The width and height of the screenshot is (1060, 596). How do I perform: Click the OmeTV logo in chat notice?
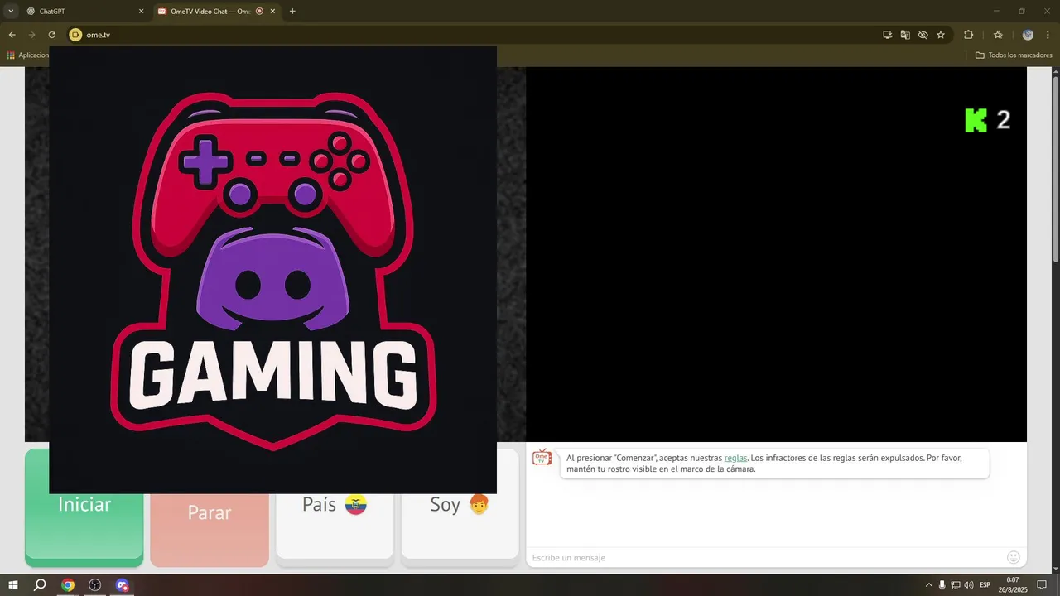click(x=542, y=457)
